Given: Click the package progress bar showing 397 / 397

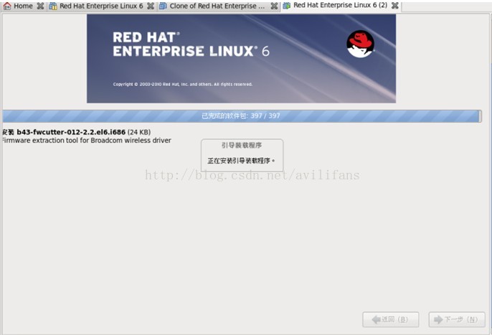Looking at the screenshot, I should click(242, 116).
